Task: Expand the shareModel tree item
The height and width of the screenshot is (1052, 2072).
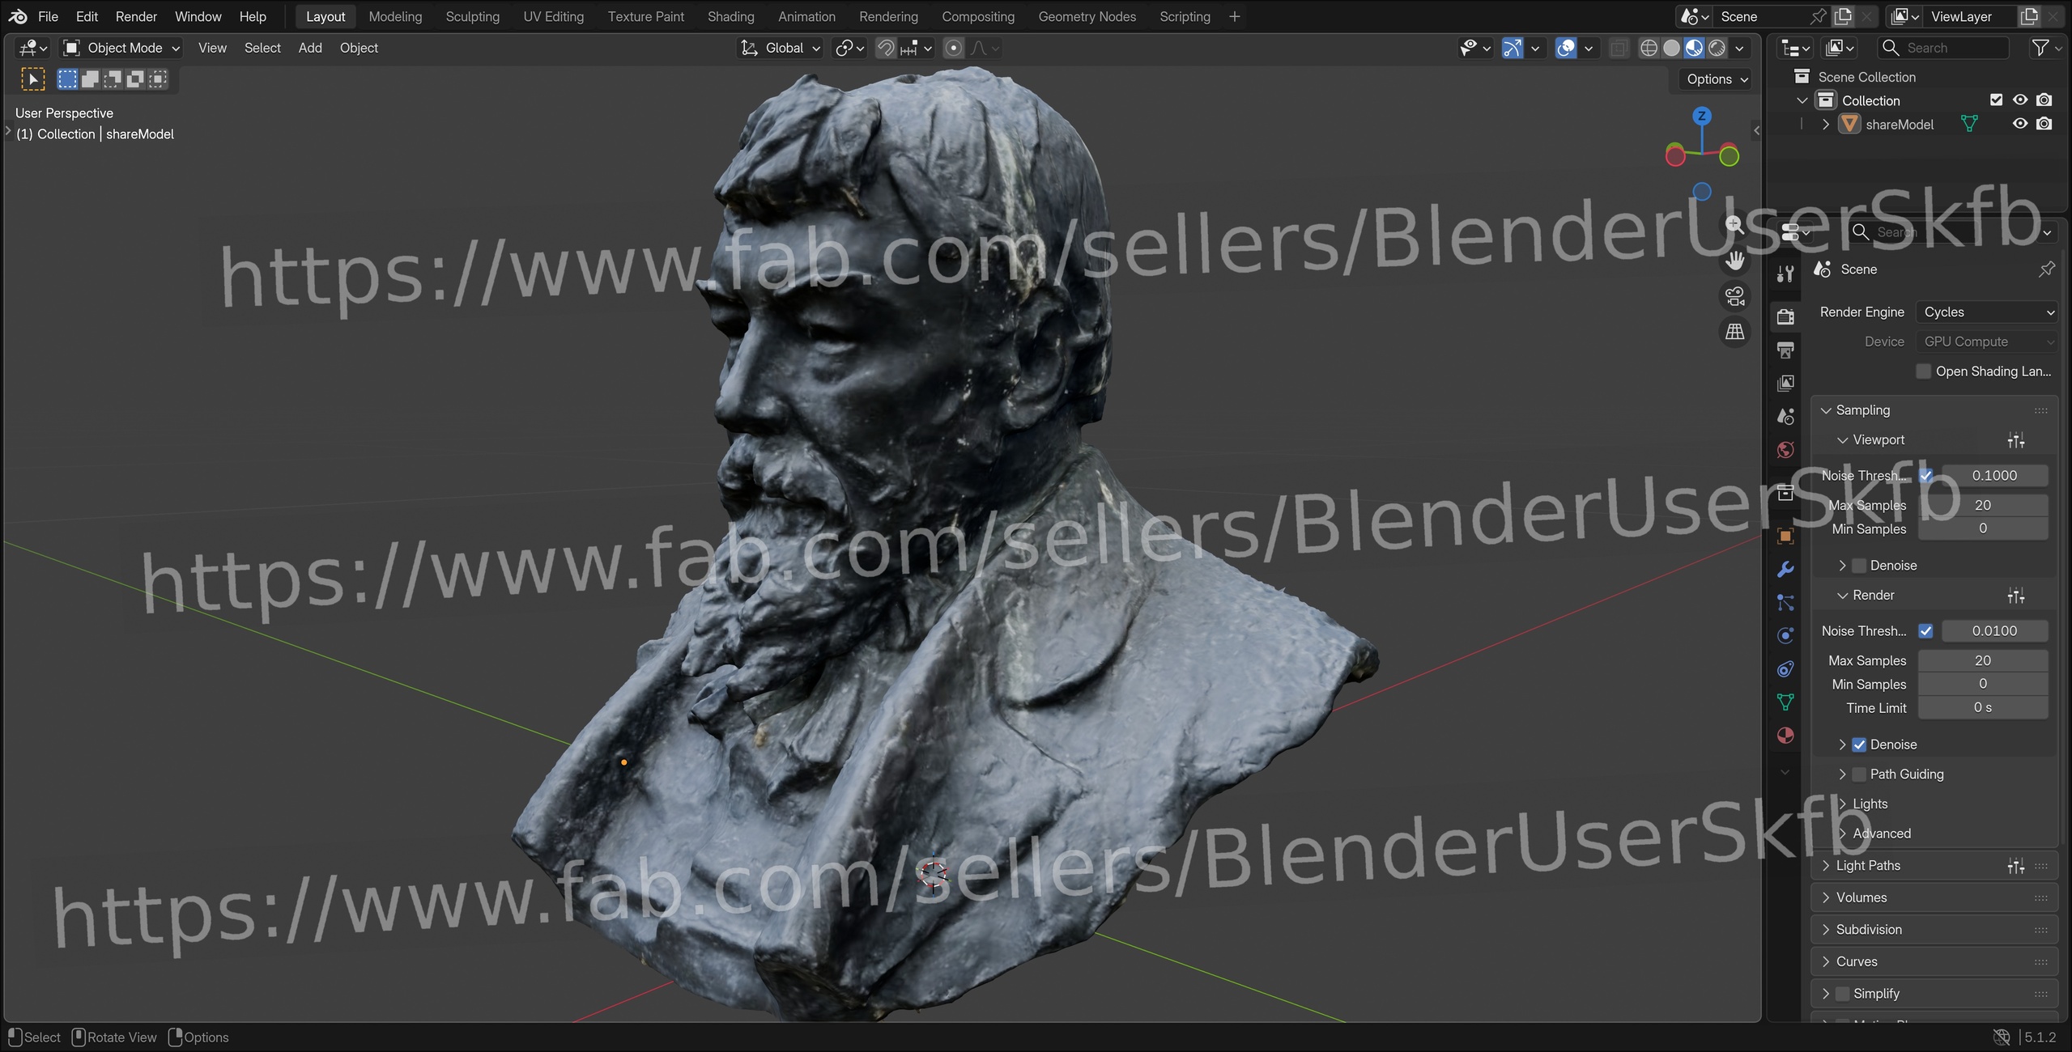Action: pyautogui.click(x=1826, y=124)
